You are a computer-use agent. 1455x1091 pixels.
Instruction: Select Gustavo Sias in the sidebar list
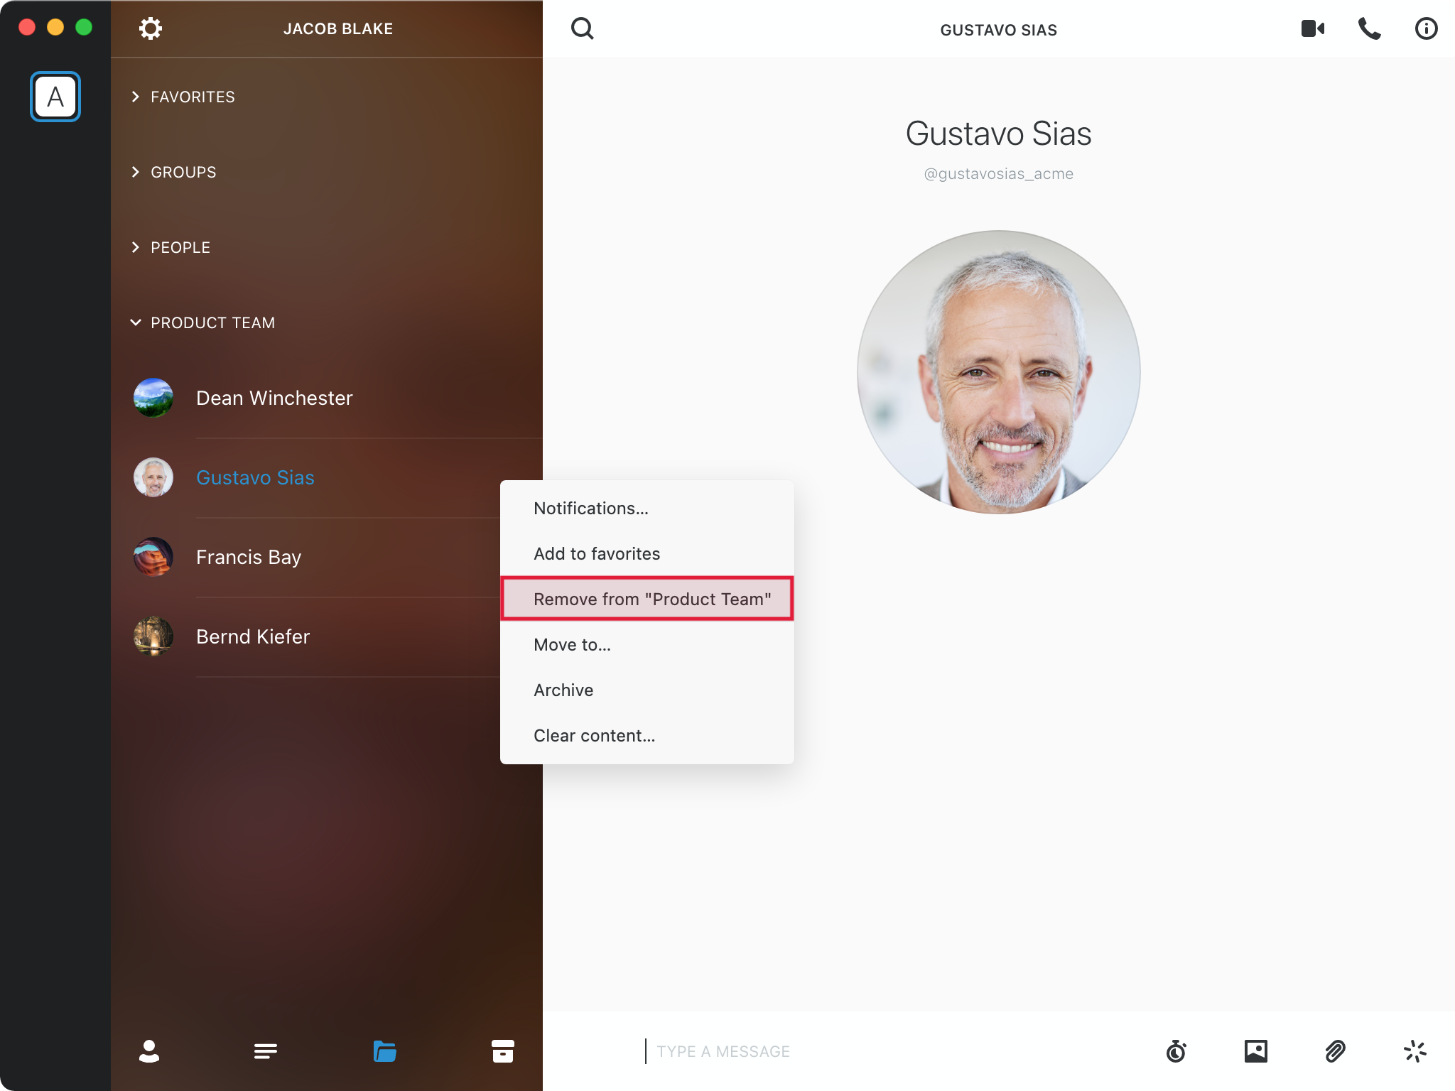click(x=327, y=477)
